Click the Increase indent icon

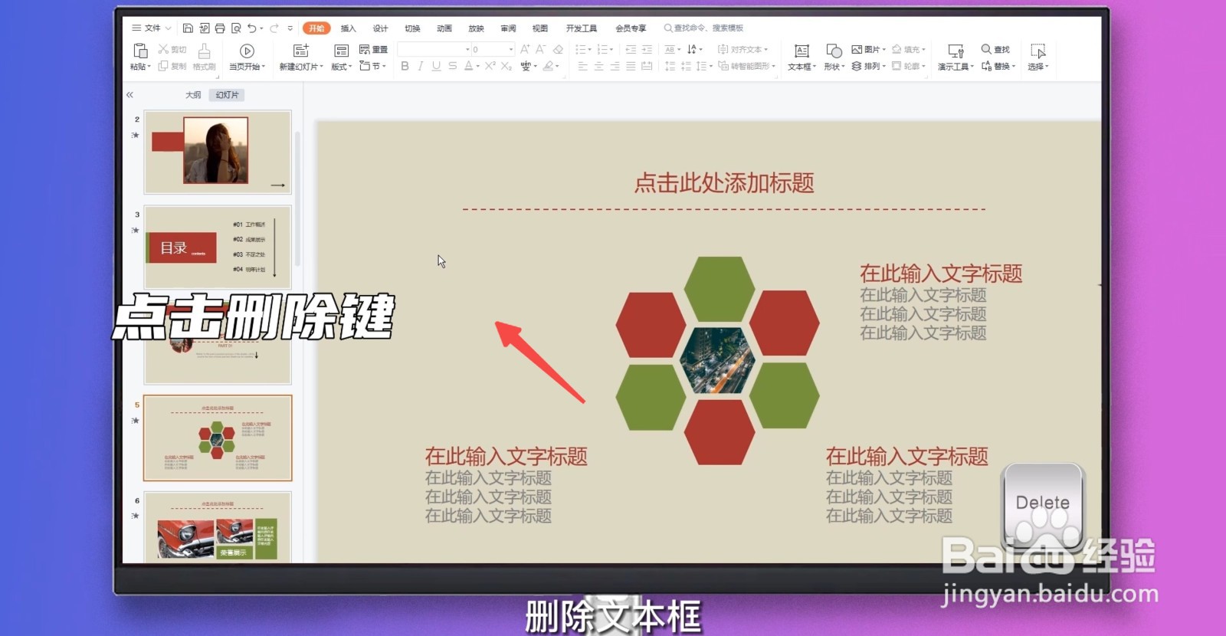point(647,49)
